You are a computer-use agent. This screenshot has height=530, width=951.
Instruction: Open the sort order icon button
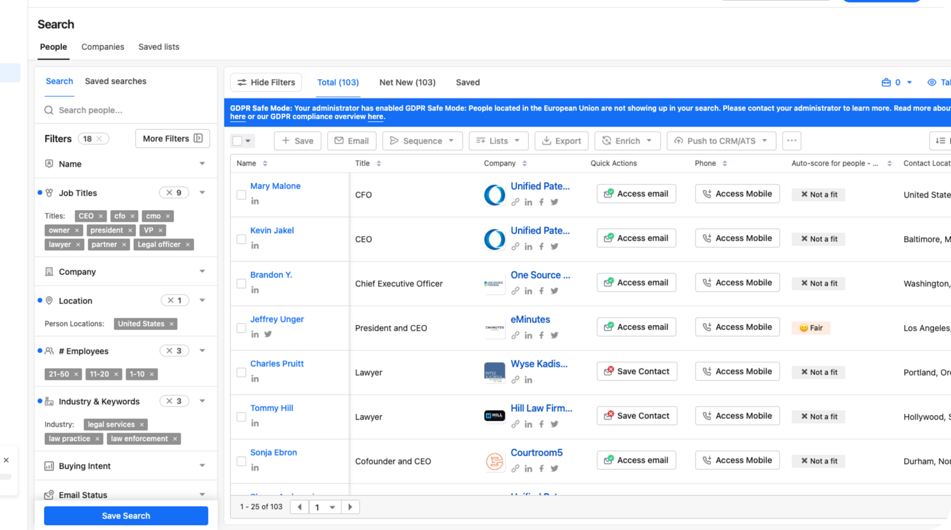(x=940, y=140)
